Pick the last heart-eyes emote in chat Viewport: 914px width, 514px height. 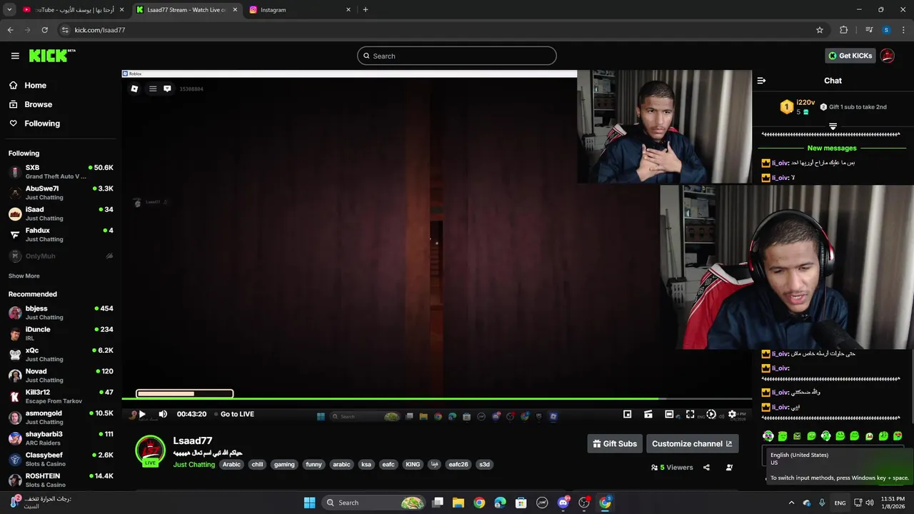(898, 435)
